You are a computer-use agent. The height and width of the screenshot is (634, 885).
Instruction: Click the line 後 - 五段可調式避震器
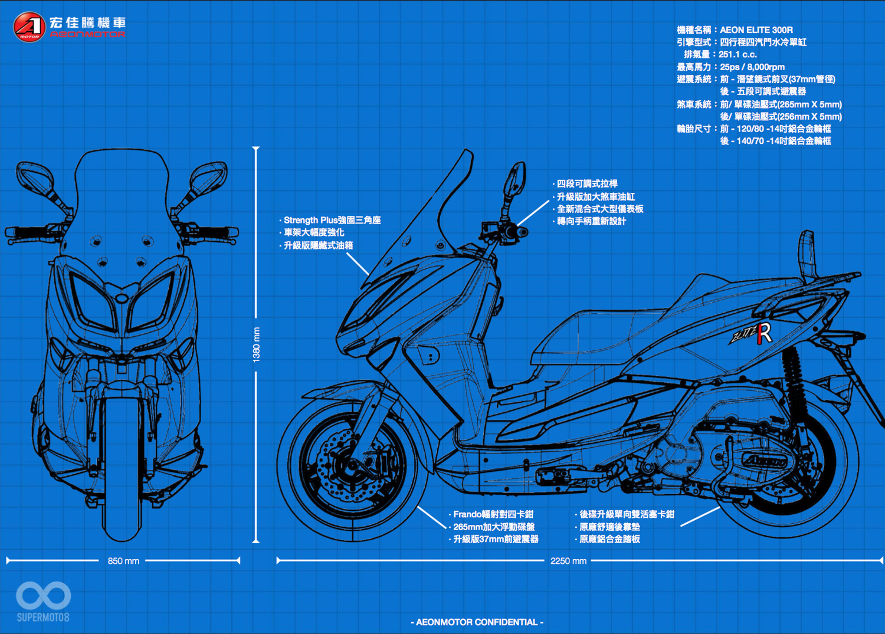(x=763, y=91)
